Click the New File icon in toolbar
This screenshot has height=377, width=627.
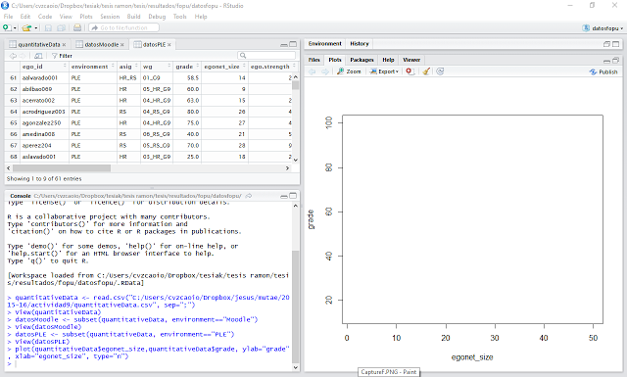pos(7,28)
